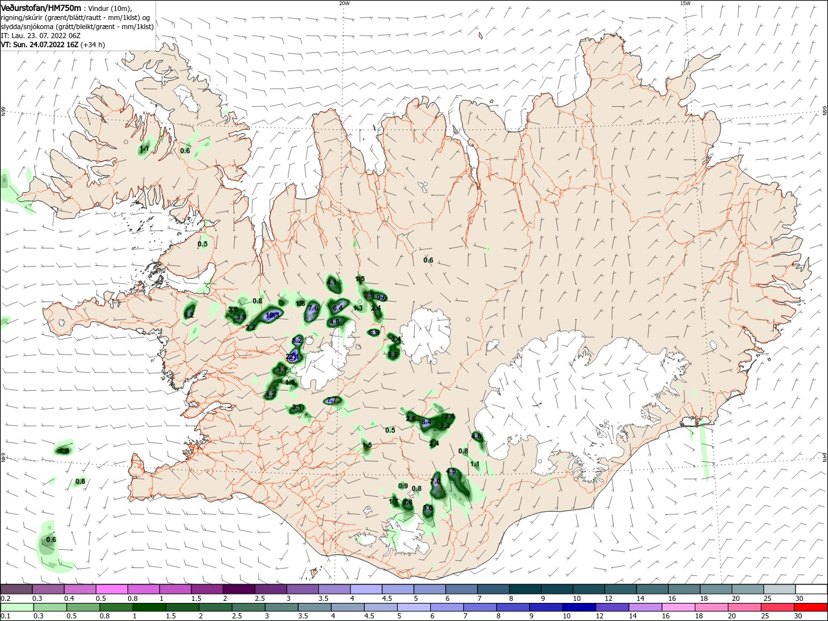Click the Veðurstofan/HM750m title text
Screen dimensions: 828x621
point(41,7)
